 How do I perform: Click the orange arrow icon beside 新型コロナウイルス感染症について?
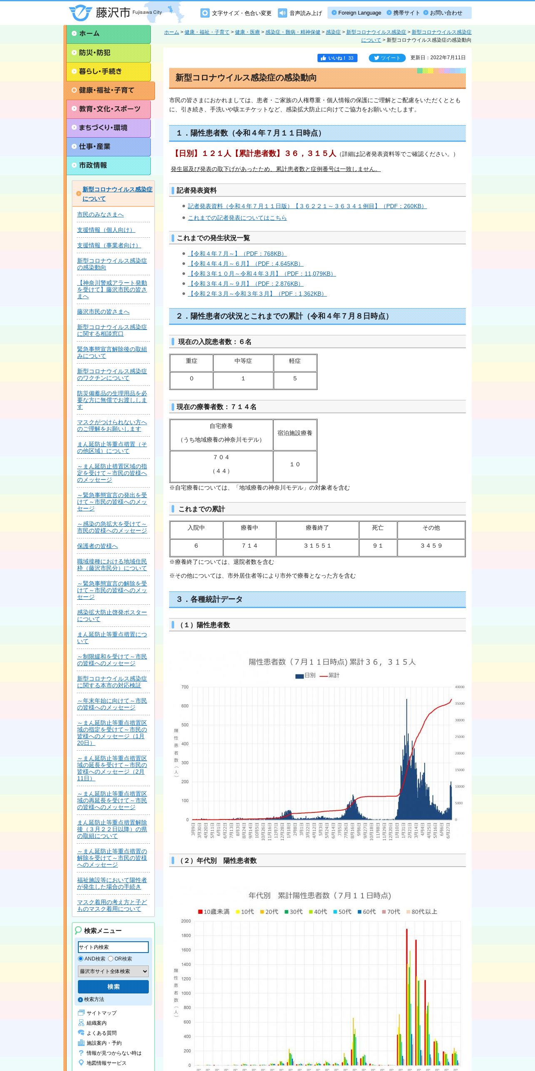[x=78, y=194]
